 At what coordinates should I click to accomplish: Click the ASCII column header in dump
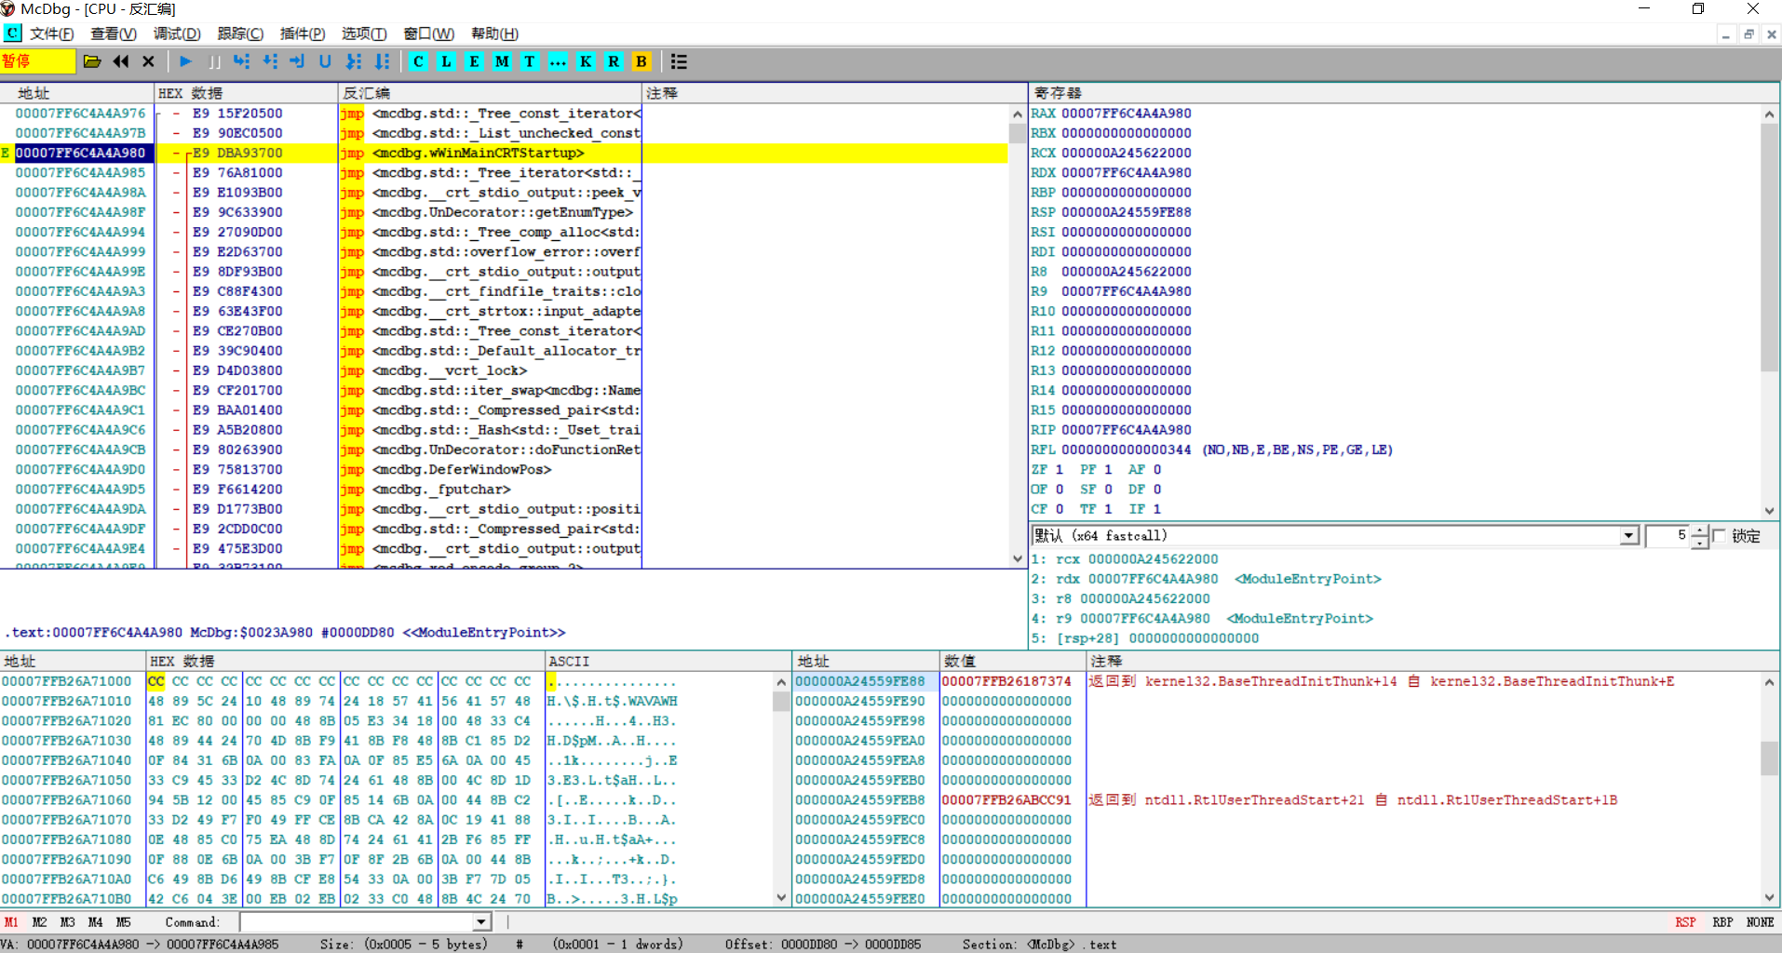tap(668, 661)
